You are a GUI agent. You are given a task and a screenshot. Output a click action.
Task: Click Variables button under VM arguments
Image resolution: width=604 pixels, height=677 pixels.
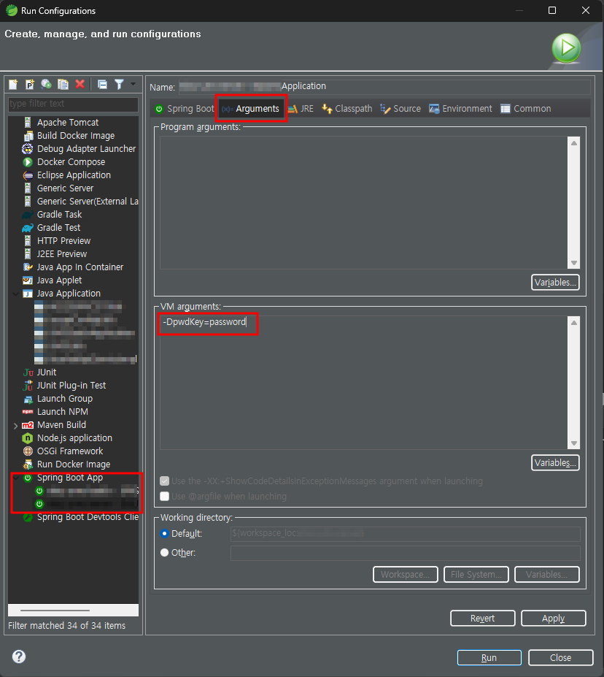tap(555, 463)
